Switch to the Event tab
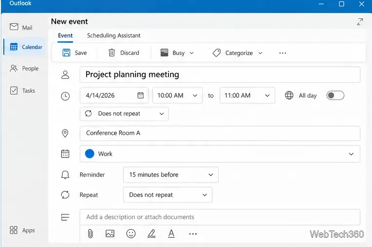The image size is (372, 247). (x=65, y=35)
